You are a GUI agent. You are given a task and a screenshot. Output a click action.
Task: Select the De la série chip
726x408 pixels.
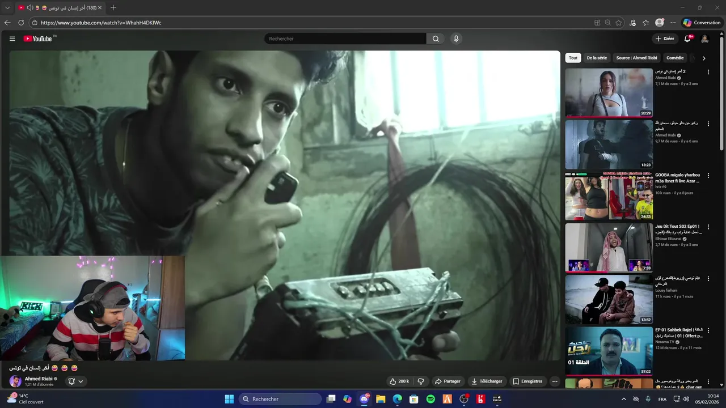click(597, 58)
